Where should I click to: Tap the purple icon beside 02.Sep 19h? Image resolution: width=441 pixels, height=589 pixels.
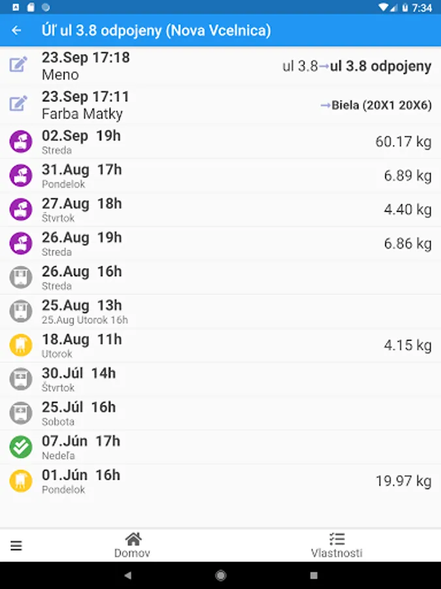click(21, 142)
